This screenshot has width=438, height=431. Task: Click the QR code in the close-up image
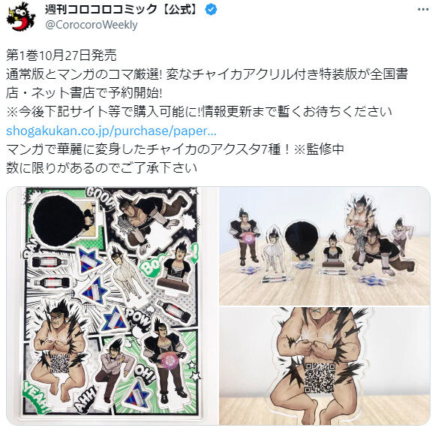[x=319, y=378]
